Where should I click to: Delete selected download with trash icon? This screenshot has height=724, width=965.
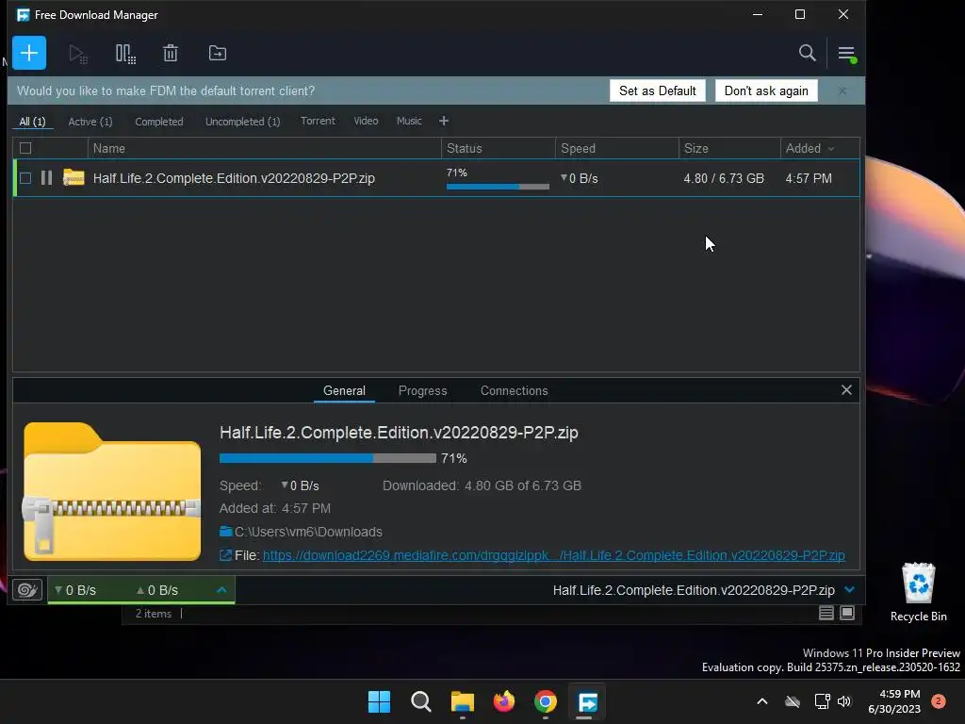[x=171, y=53]
